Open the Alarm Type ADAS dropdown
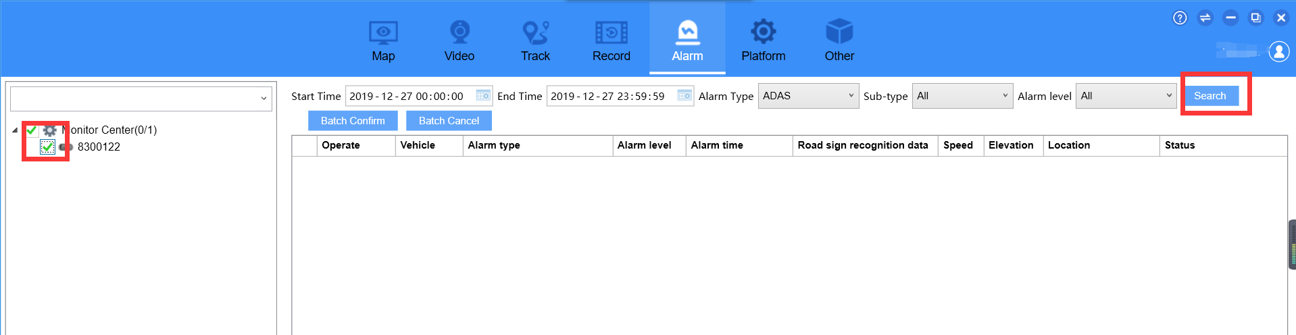Screen dimensions: 1296x335 coord(808,96)
